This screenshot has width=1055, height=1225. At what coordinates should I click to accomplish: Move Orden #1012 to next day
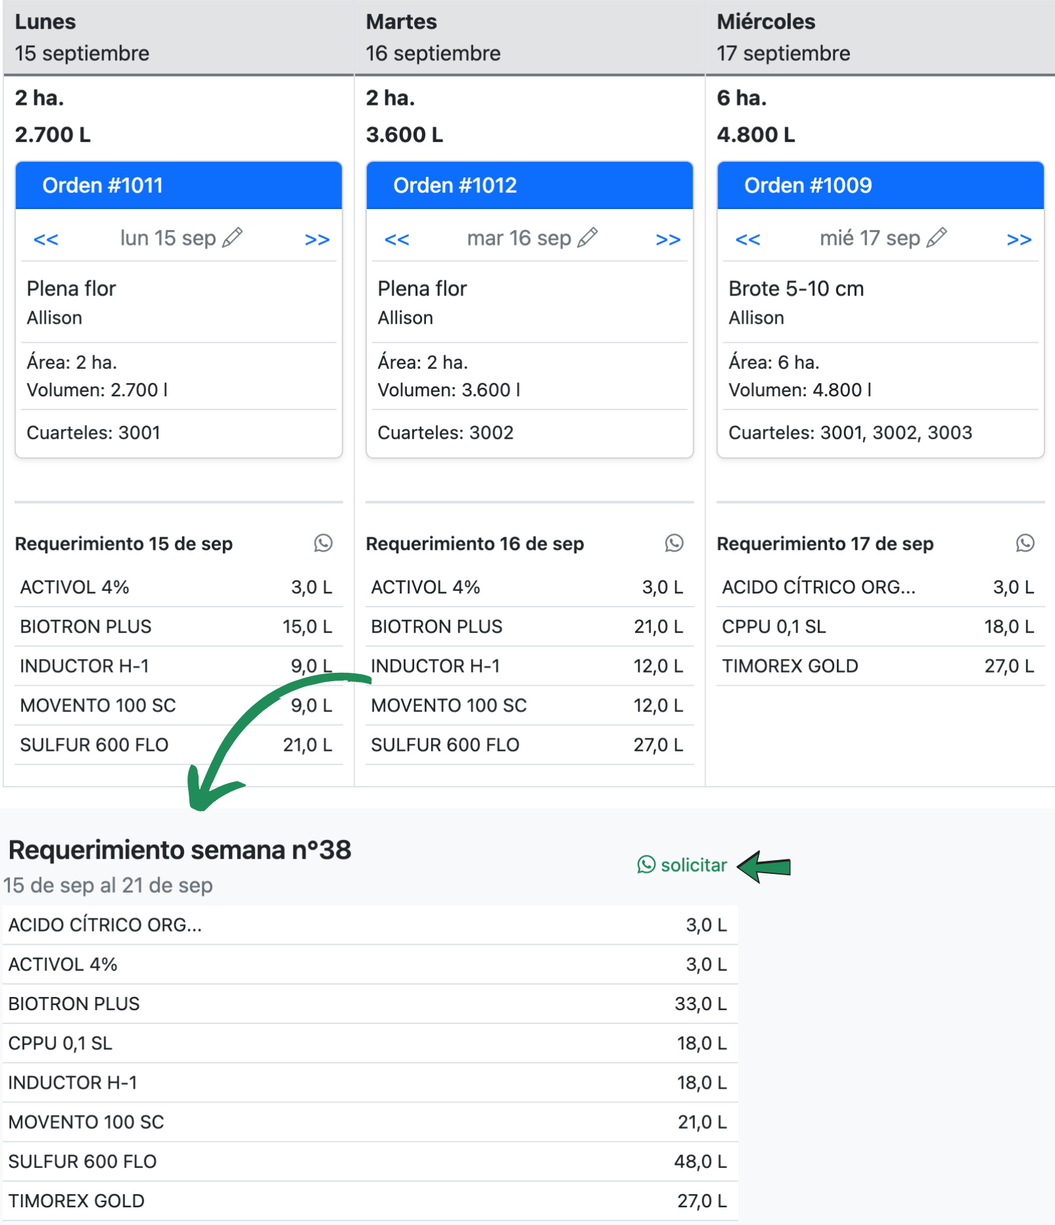(668, 239)
